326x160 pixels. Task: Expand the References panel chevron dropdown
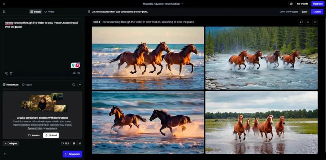80,84
